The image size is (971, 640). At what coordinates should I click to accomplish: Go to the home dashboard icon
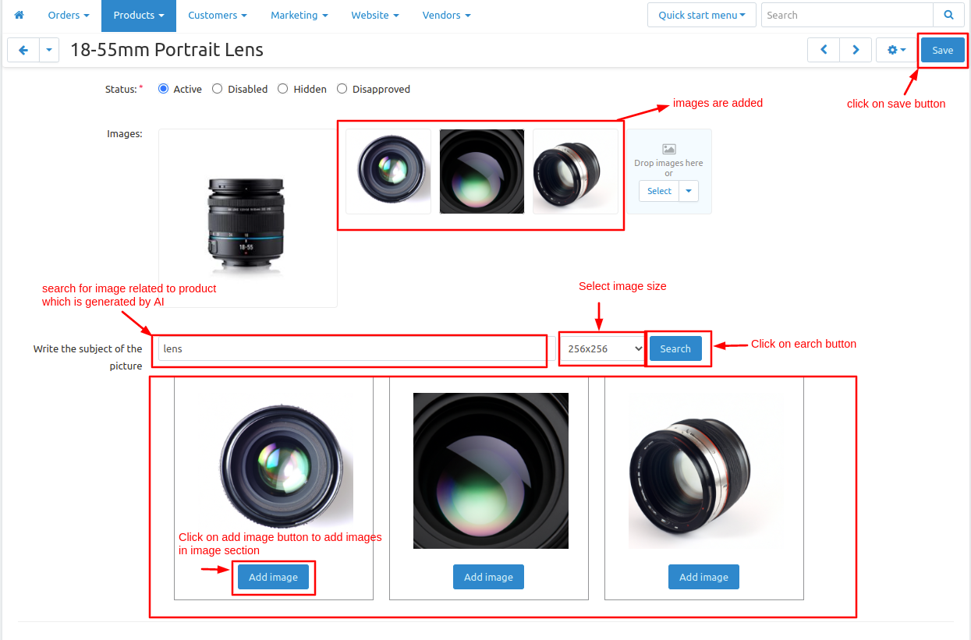[x=19, y=15]
